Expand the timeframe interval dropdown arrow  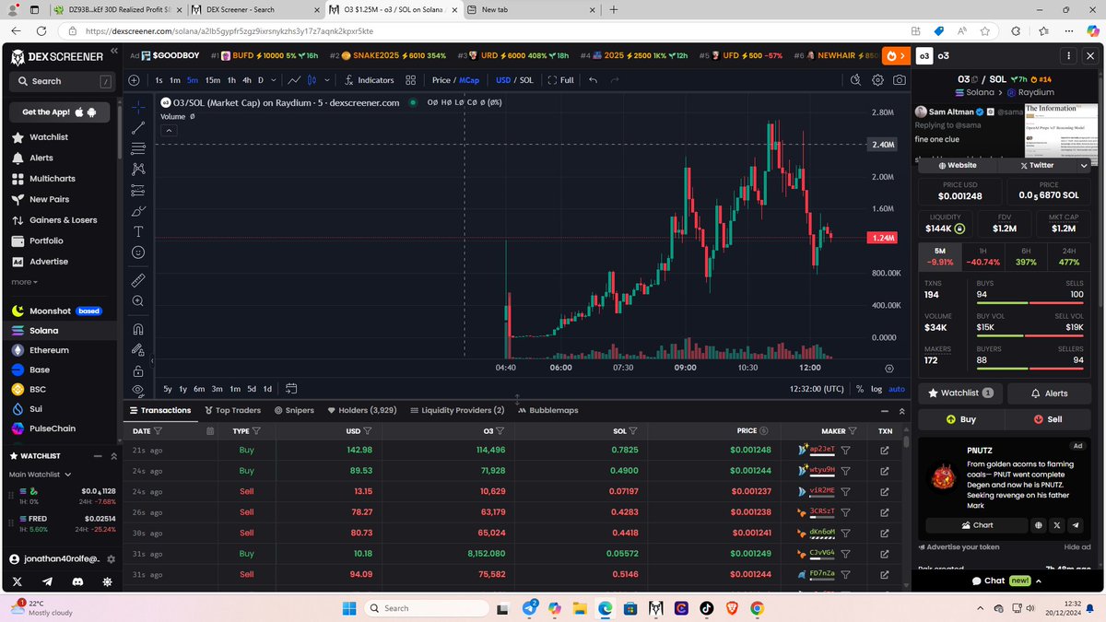(x=274, y=80)
